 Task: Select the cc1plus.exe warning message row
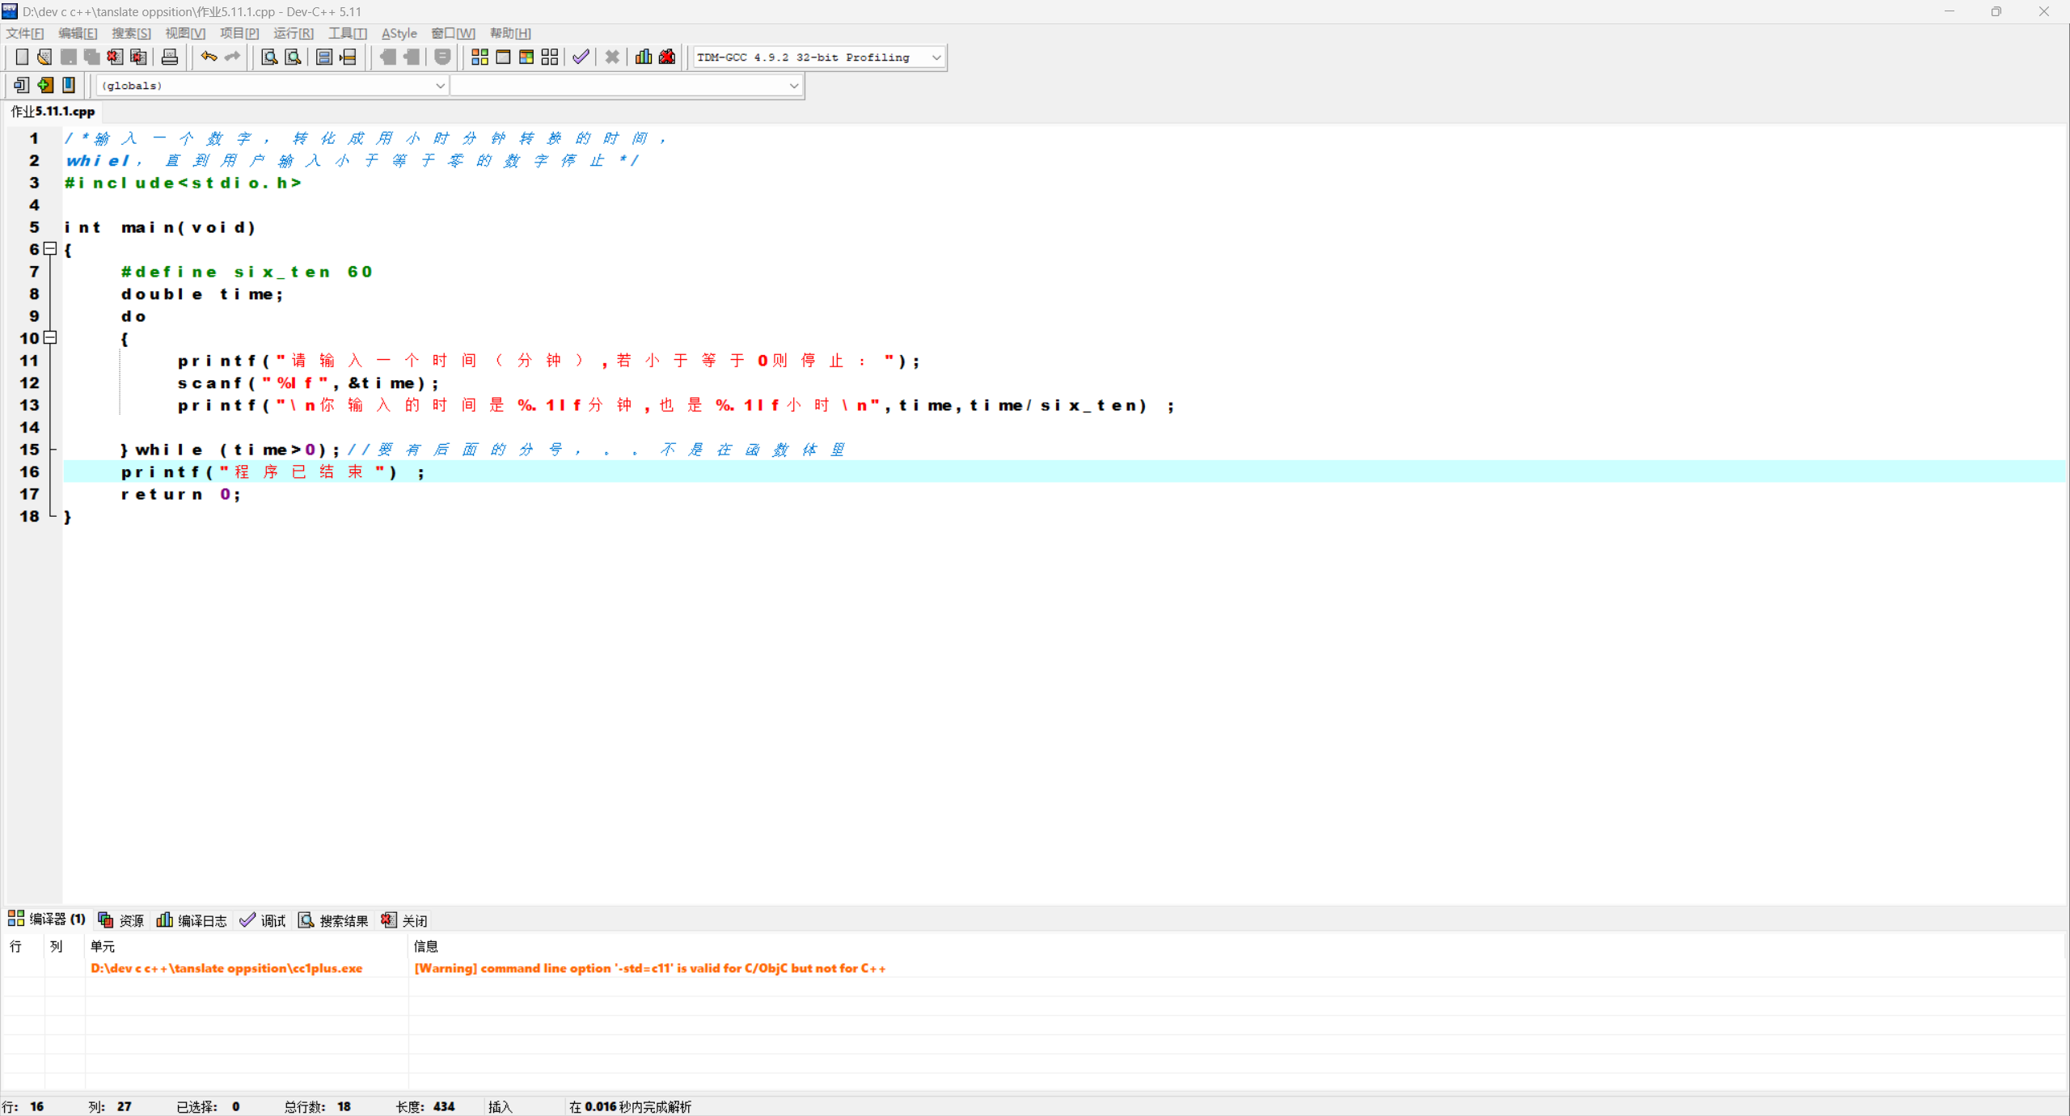649,968
